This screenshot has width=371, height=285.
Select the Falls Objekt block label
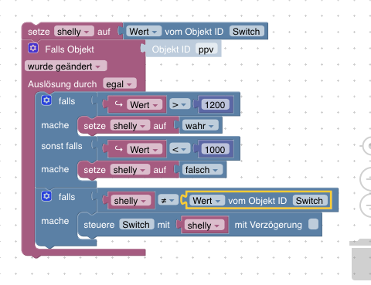pyautogui.click(x=70, y=49)
